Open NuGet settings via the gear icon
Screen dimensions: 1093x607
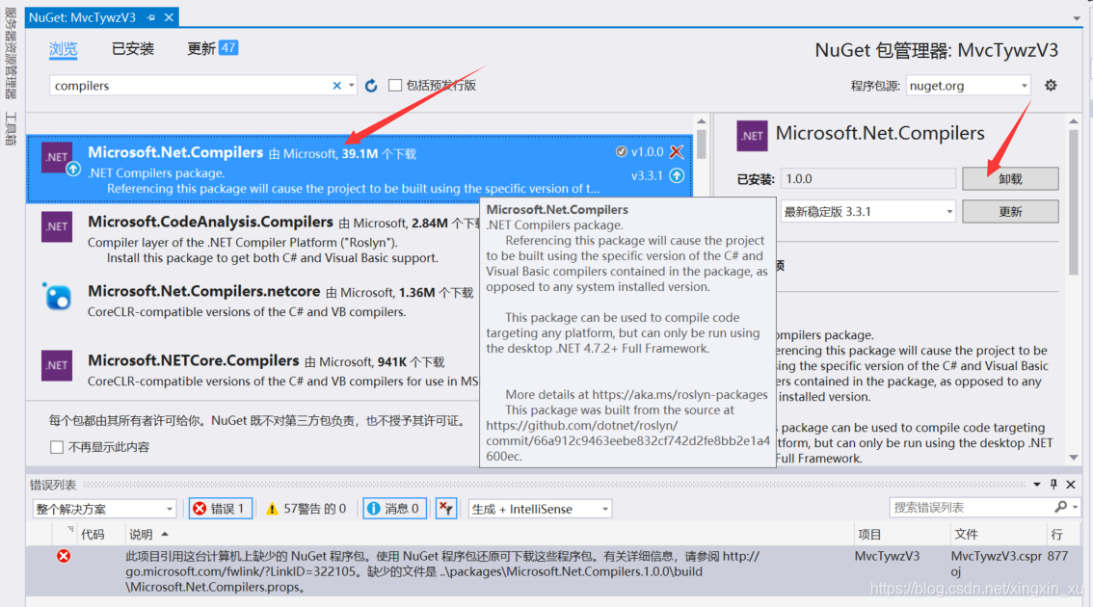pyautogui.click(x=1050, y=85)
